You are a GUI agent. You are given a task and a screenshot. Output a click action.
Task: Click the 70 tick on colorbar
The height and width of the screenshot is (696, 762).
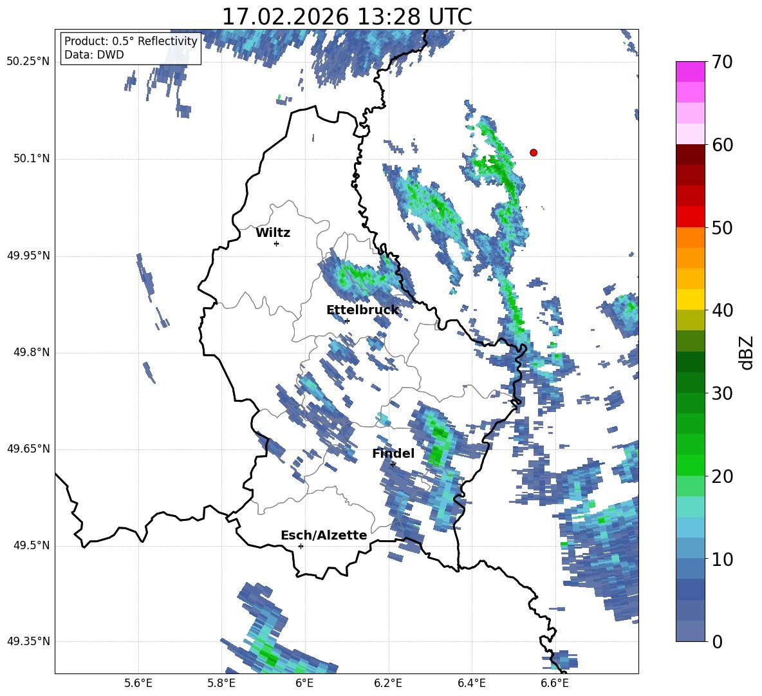722,62
